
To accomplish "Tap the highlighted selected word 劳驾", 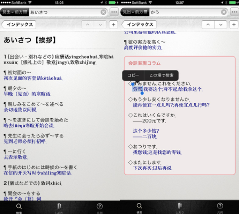I will click(x=138, y=89).
